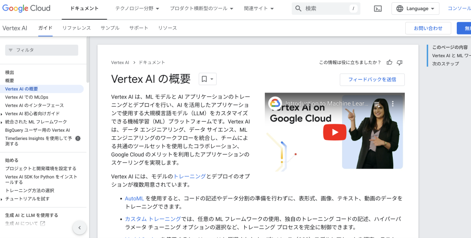Collapse the left navigation panel arrow
The width and height of the screenshot is (471, 238).
pos(80,227)
